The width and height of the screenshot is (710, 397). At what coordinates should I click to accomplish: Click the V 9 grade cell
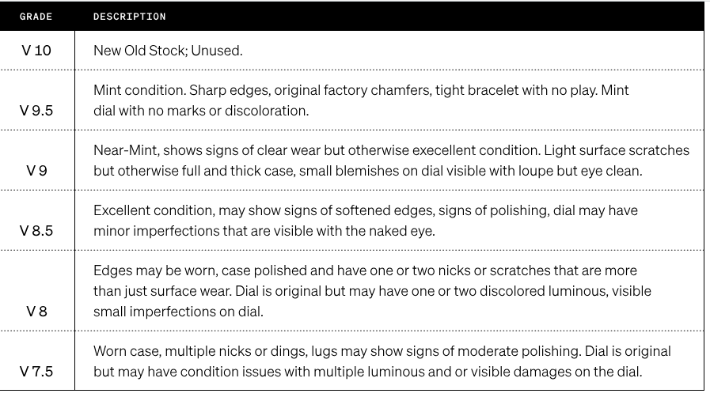point(36,171)
